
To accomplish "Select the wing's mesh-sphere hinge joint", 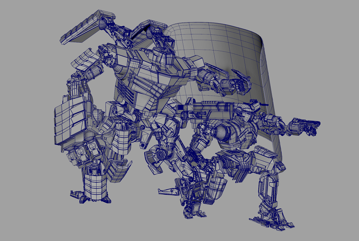I will click(x=104, y=24).
